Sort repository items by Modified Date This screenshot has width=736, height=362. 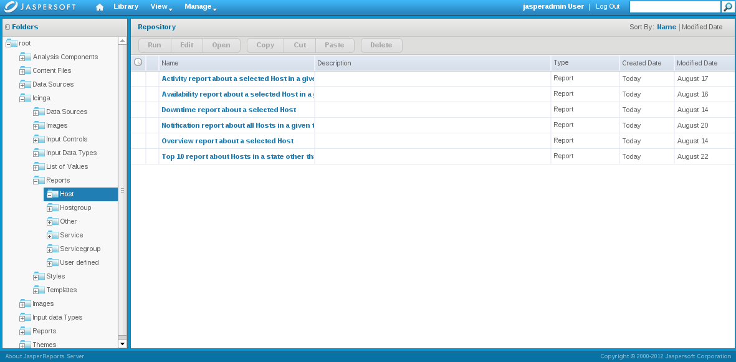point(703,27)
